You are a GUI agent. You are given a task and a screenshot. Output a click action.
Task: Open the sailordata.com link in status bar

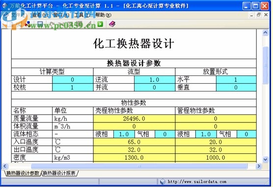[197, 182]
